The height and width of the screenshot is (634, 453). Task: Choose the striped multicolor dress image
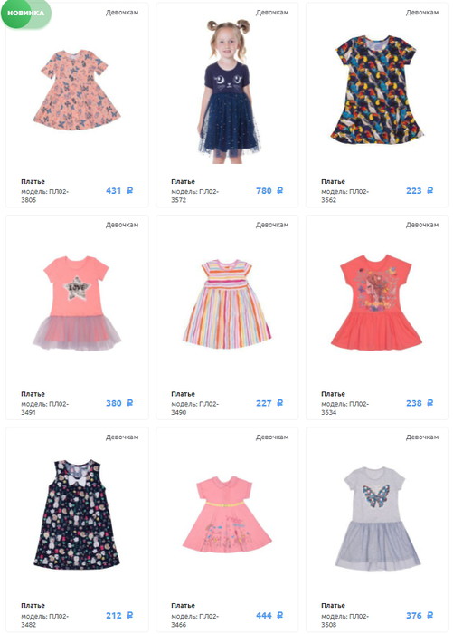(227, 304)
